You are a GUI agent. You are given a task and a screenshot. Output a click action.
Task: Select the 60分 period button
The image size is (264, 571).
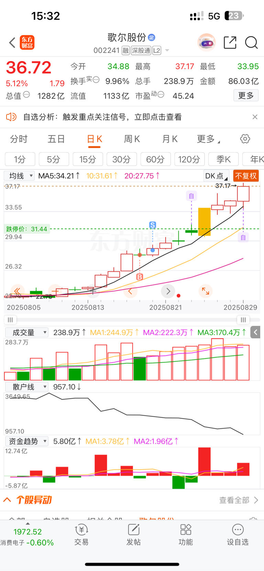click(x=155, y=159)
